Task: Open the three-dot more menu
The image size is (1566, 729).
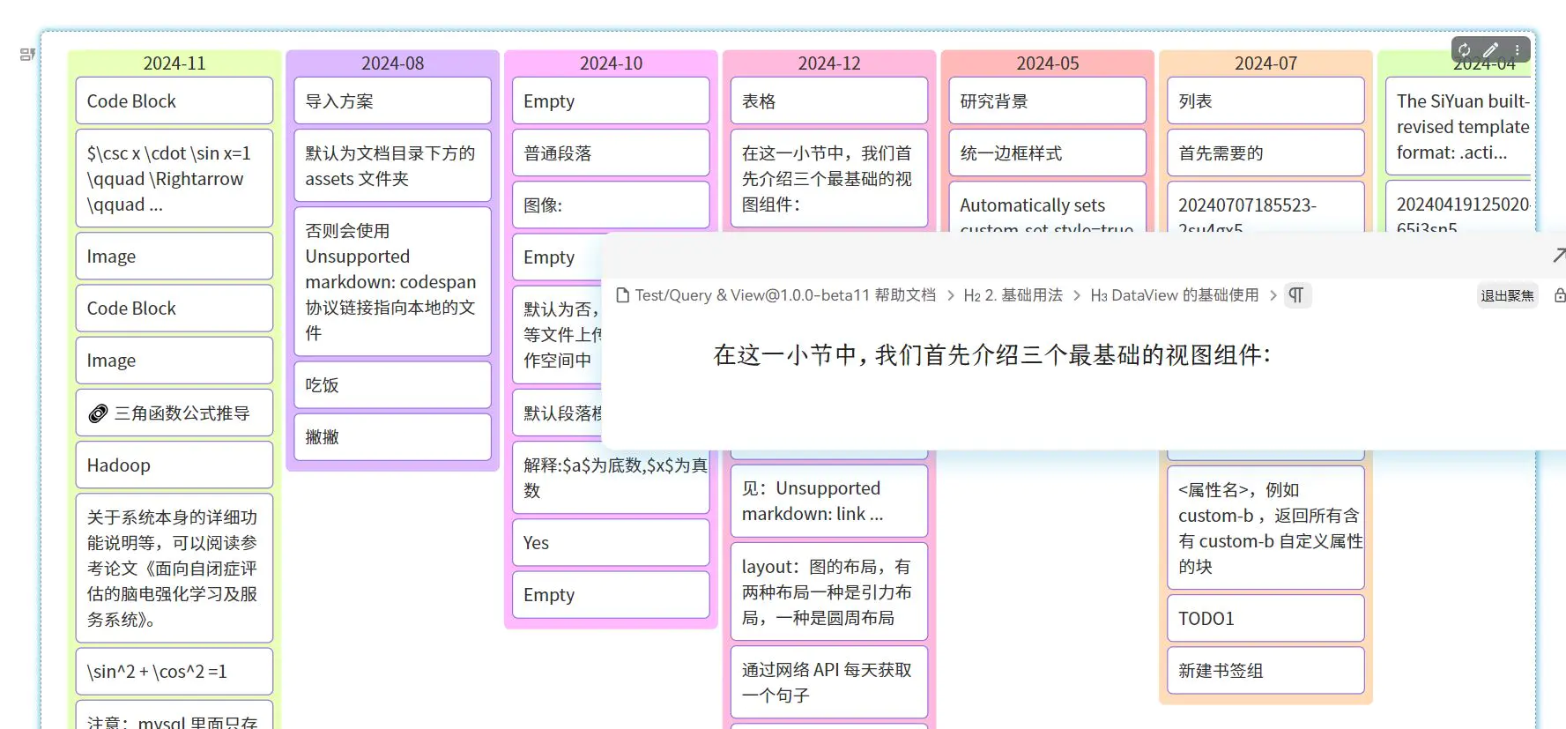Action: 1517,50
